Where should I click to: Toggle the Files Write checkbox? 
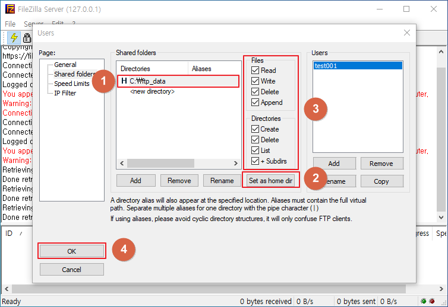pyautogui.click(x=255, y=81)
